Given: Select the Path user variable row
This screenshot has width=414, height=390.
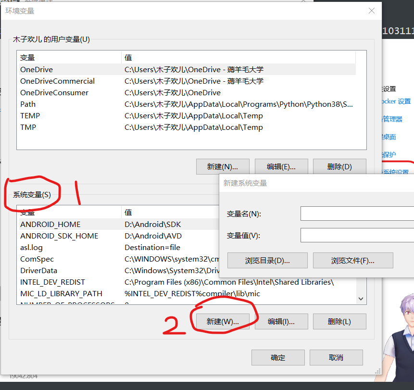Looking at the screenshot, I should coord(187,104).
